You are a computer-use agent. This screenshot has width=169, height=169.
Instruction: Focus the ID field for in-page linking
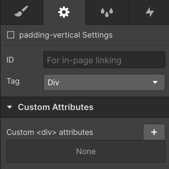tap(104, 60)
